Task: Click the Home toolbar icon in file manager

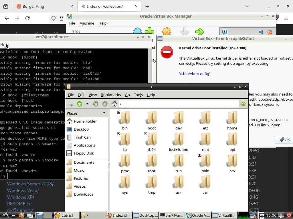Action: pos(114,104)
